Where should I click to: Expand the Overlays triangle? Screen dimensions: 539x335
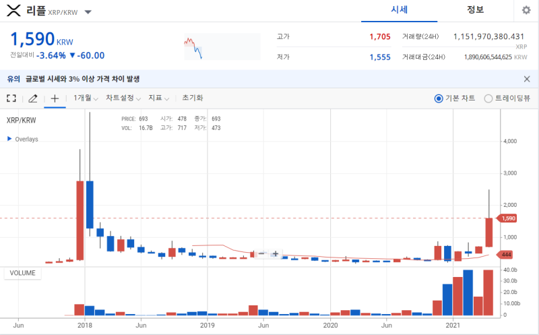click(9, 139)
